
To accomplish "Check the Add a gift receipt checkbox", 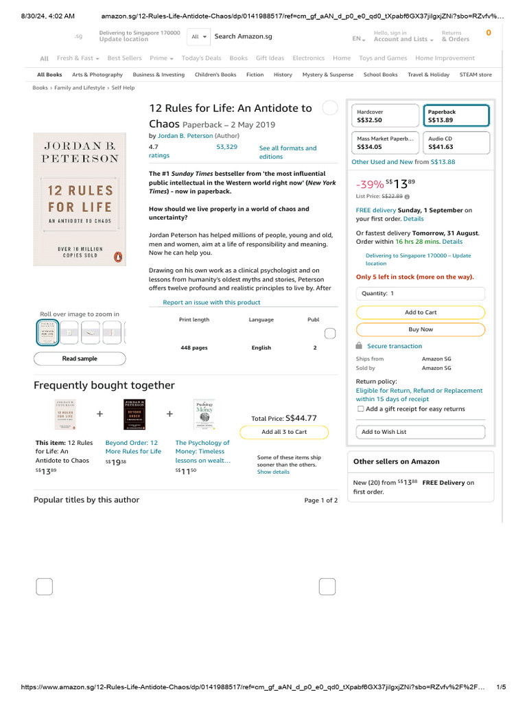I will click(360, 409).
